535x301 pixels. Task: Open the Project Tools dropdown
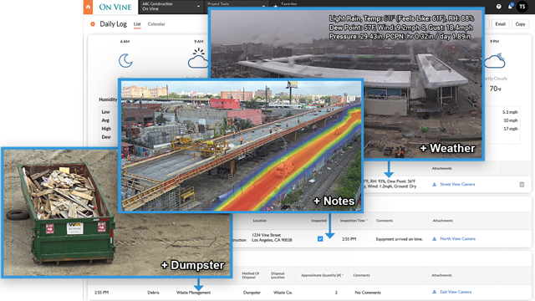[236, 4]
